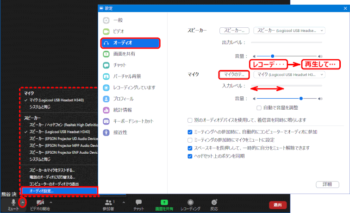350x213 pixels.
Task: Toggle ヘッドセット上のボタンを同期 checkbox
Action: 190,157
